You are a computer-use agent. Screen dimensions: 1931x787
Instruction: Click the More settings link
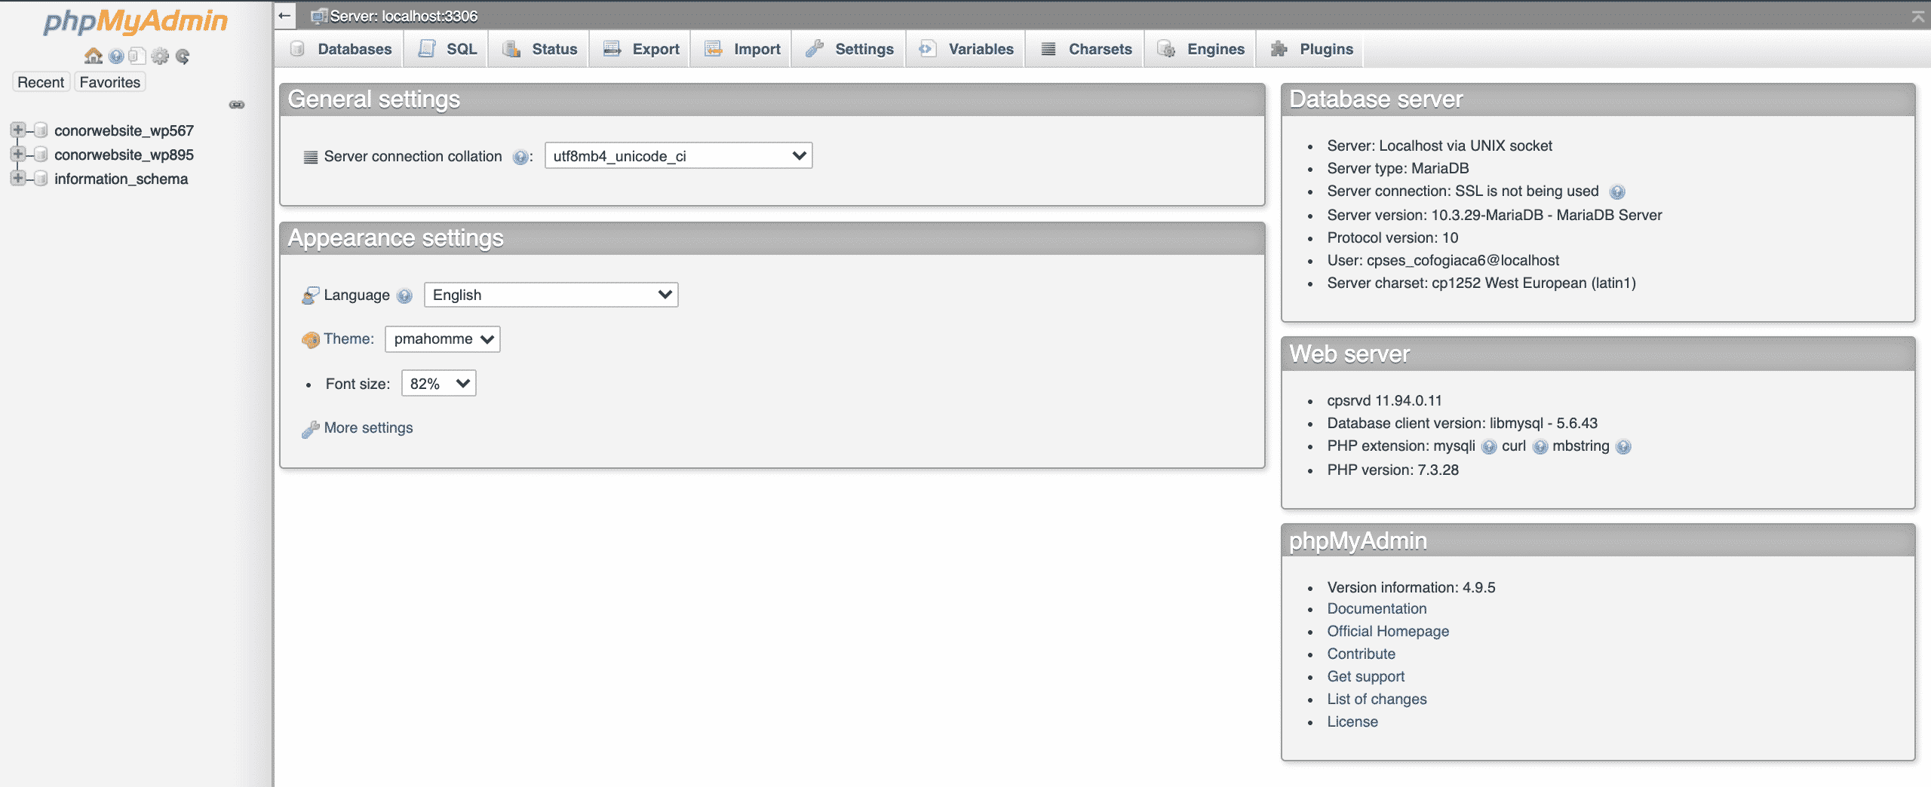(x=368, y=428)
